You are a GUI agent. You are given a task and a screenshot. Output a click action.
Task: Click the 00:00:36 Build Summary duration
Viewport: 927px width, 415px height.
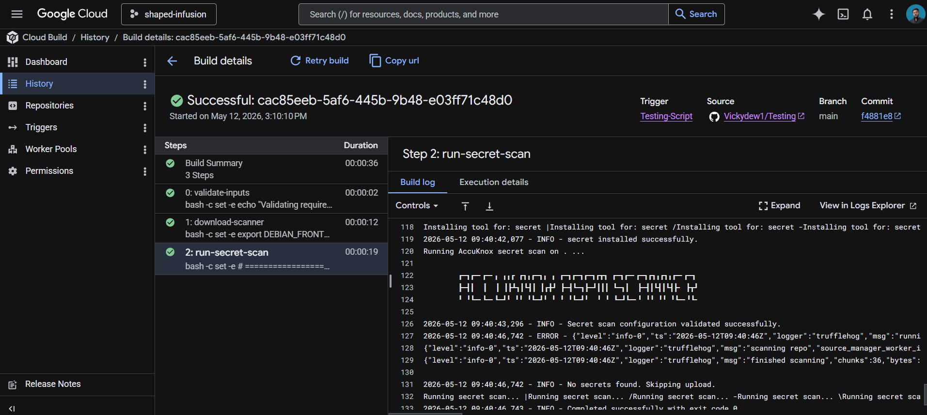point(361,163)
